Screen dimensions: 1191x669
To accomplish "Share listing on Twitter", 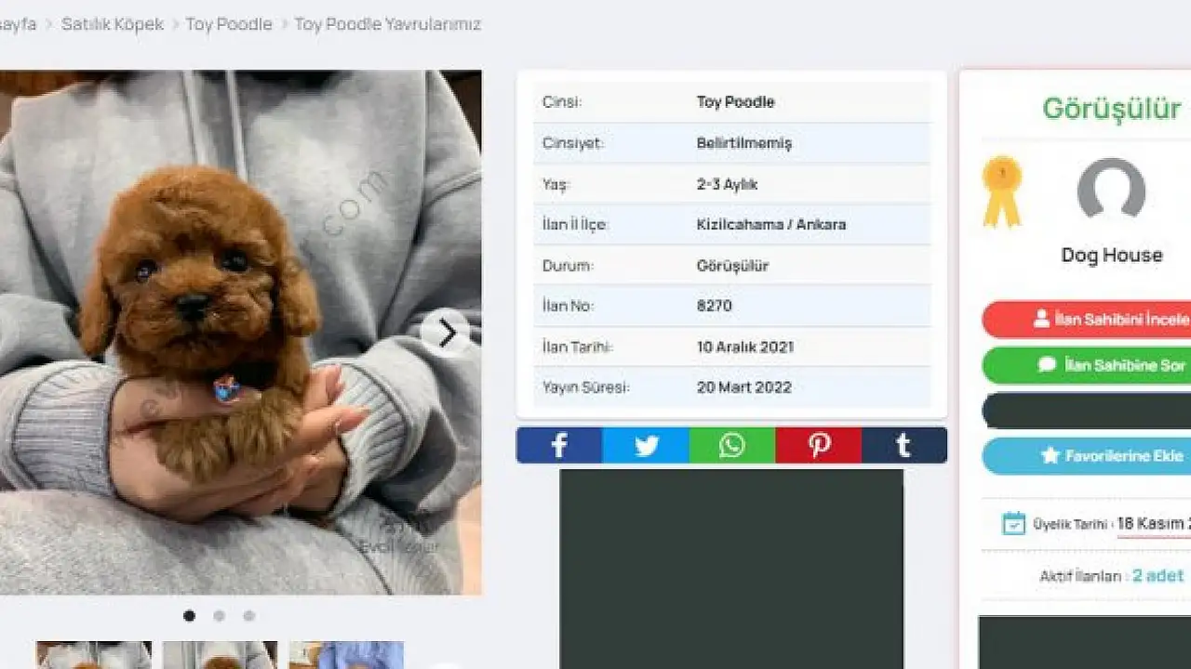I will (646, 445).
